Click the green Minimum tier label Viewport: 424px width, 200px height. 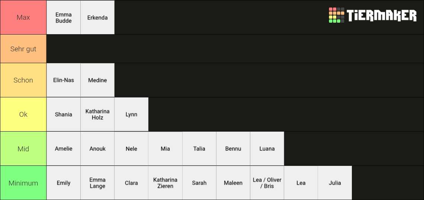coord(23,183)
